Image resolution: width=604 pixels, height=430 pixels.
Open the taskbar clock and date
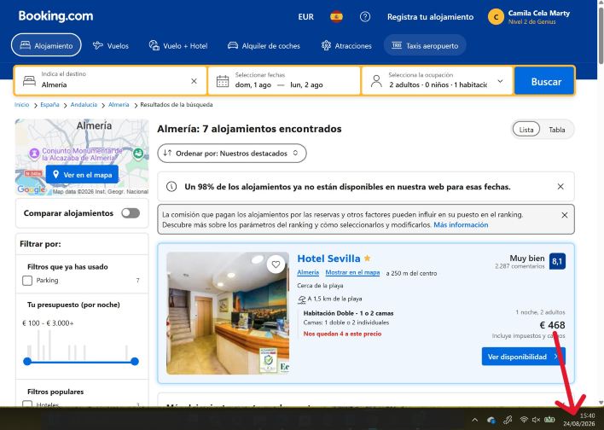[579, 420]
